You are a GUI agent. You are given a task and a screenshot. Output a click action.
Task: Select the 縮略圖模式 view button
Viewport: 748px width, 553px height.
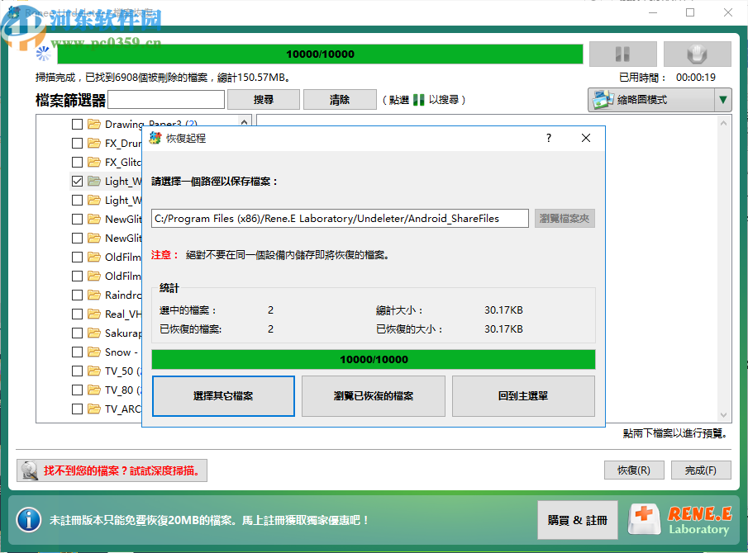click(651, 100)
